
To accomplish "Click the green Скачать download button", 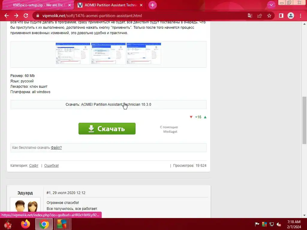I will 107,128.
